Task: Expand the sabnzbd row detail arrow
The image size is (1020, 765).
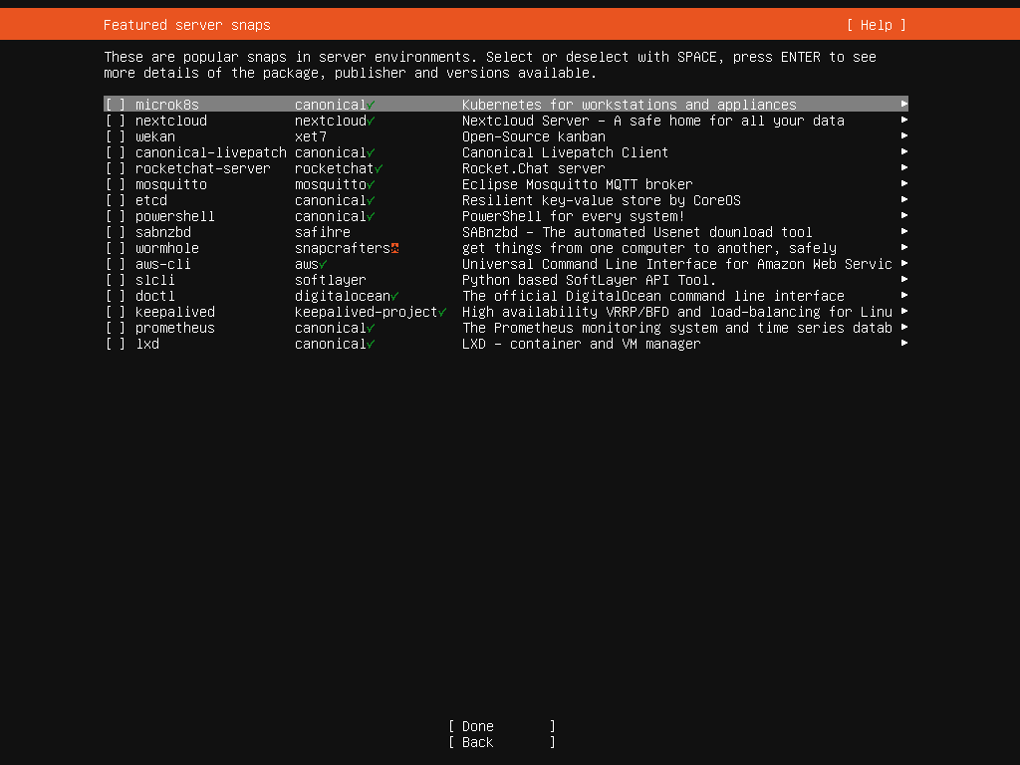Action: [904, 232]
